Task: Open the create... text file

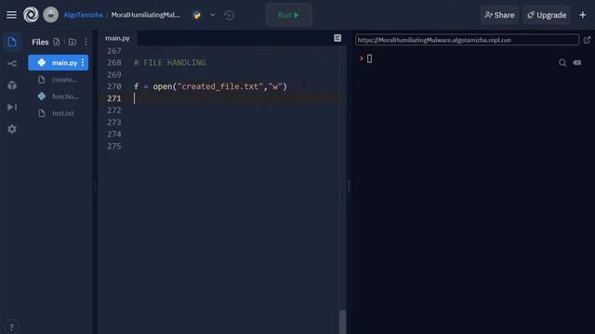Action: pyautogui.click(x=59, y=80)
